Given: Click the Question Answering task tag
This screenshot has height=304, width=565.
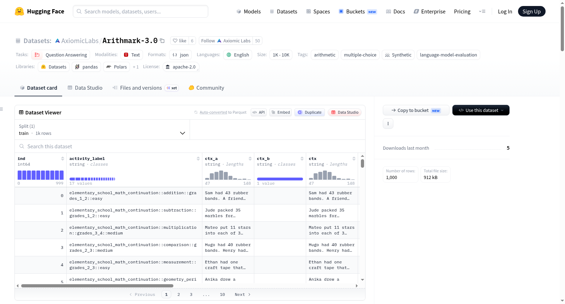Looking at the screenshot, I should 61,55.
